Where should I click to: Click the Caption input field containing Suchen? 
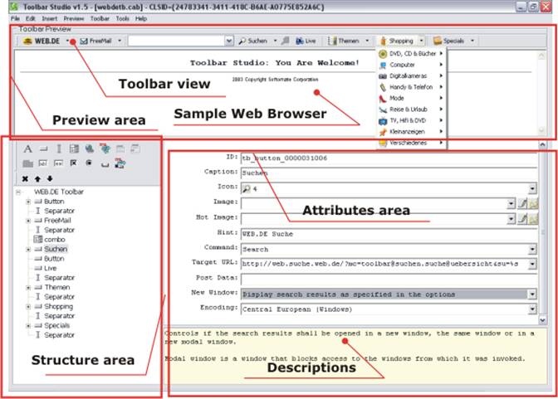[x=389, y=173]
